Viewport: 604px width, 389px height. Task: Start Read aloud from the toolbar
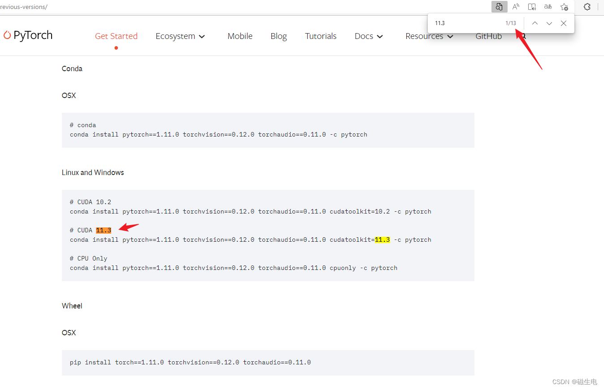click(x=516, y=7)
